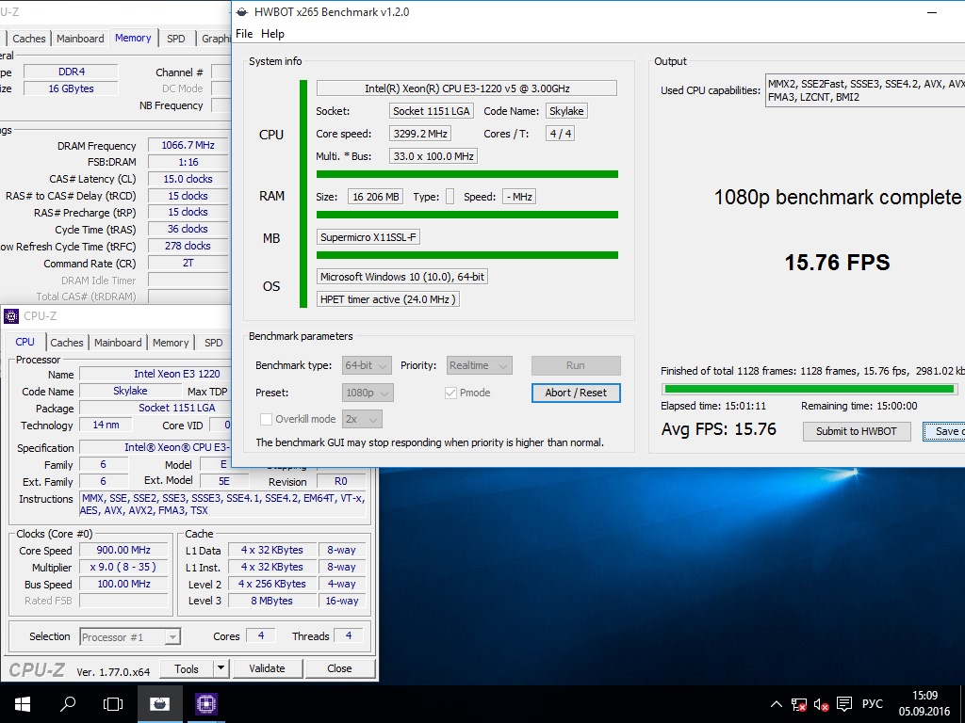The height and width of the screenshot is (723, 965).
Task: Switch to Caches tab in front CPU-Z
Action: (67, 343)
